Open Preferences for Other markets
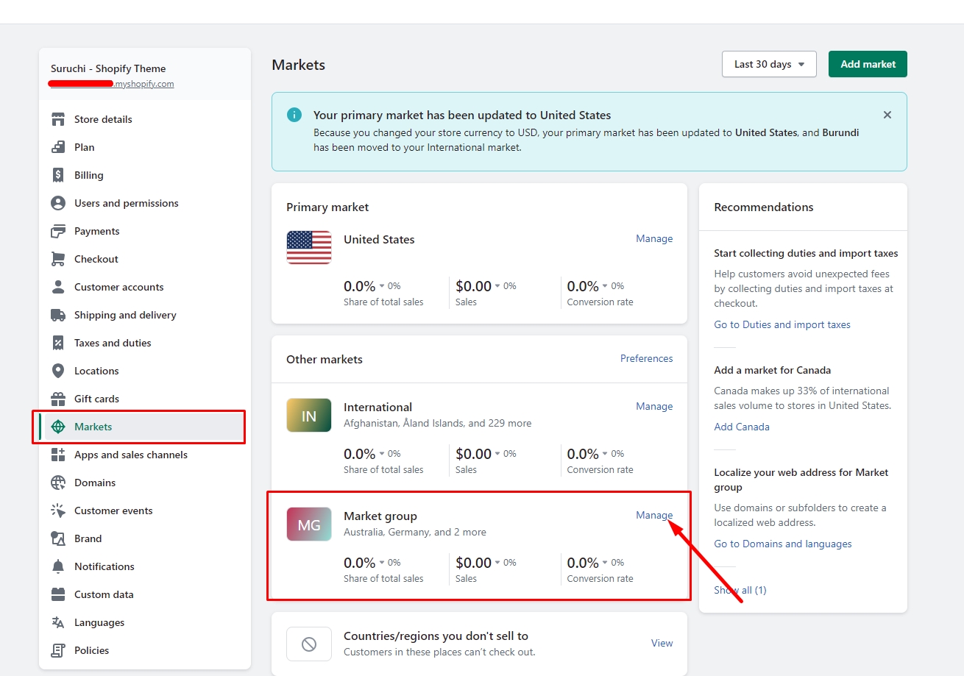The image size is (964, 676). (x=646, y=358)
